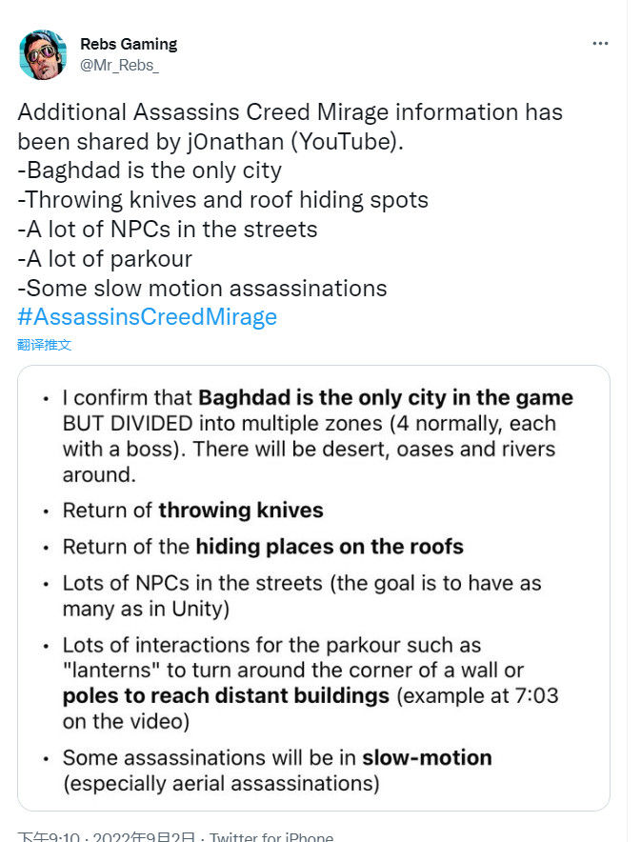Click the 'A lot of NPCs in the streets' line
The image size is (641, 842).
(168, 230)
